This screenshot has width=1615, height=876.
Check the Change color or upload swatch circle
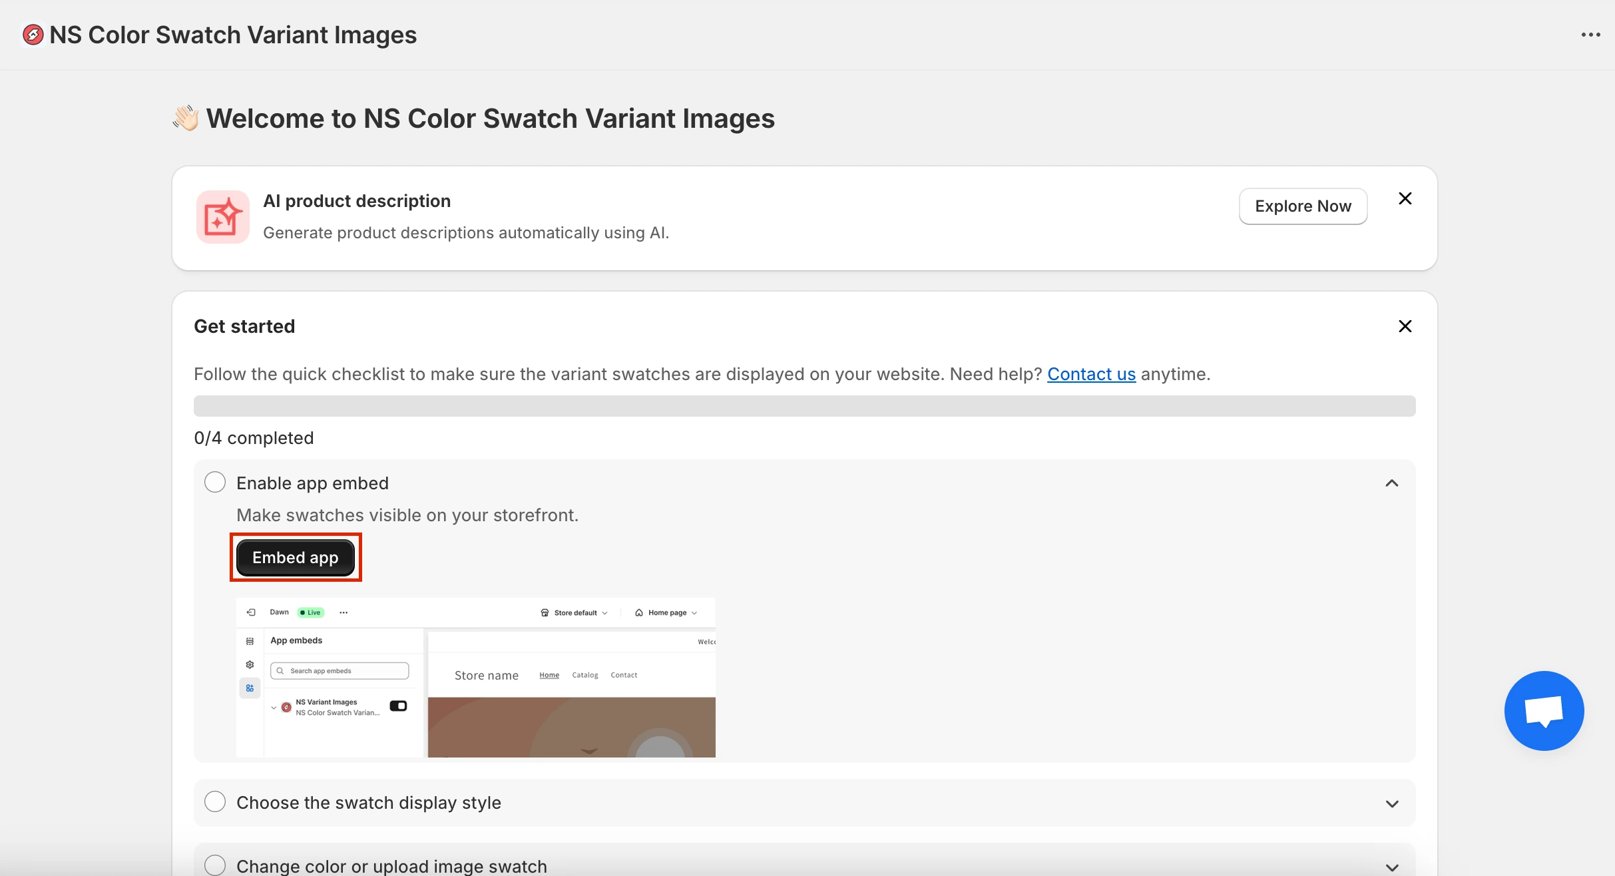pos(215,865)
